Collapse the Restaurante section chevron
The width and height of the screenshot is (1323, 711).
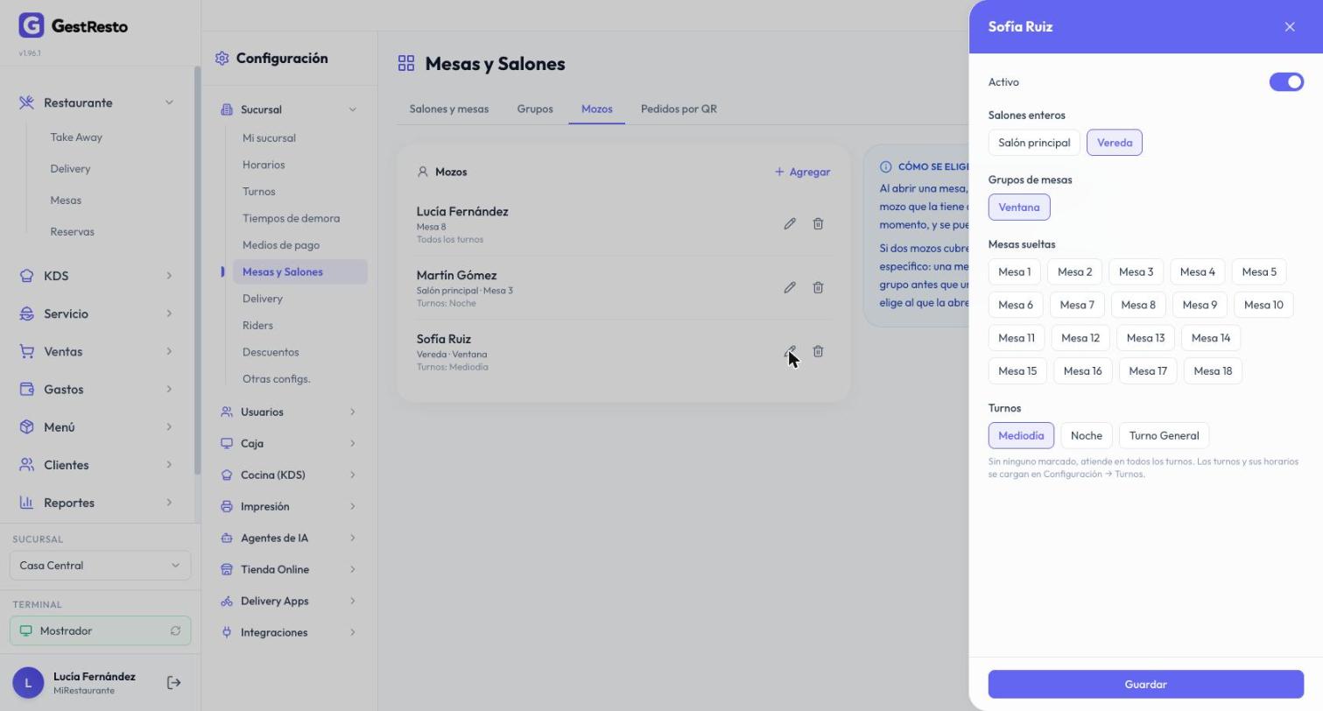coord(169,103)
